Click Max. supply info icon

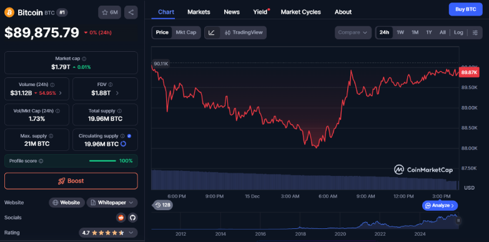51,136
